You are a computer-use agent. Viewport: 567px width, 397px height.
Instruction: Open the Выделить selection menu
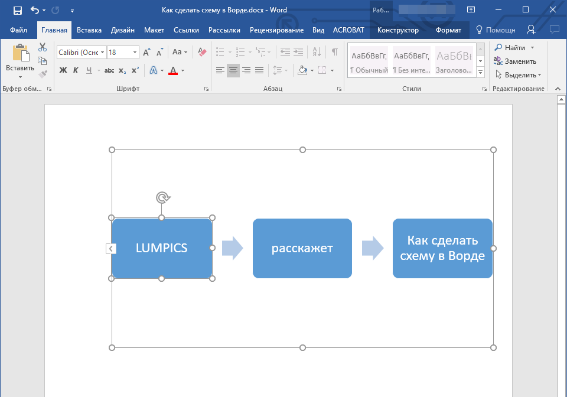(x=518, y=75)
